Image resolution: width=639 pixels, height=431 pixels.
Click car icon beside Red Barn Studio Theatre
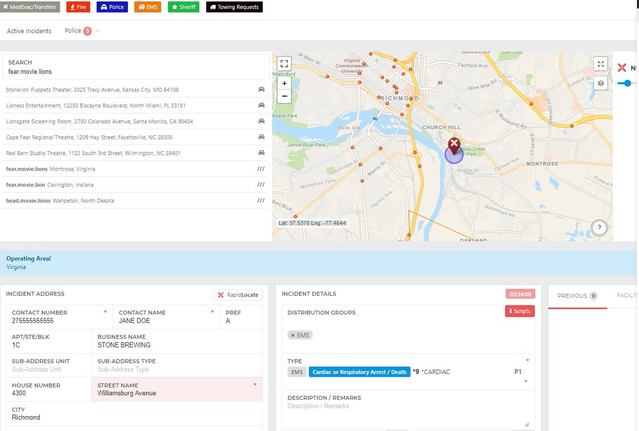click(261, 153)
